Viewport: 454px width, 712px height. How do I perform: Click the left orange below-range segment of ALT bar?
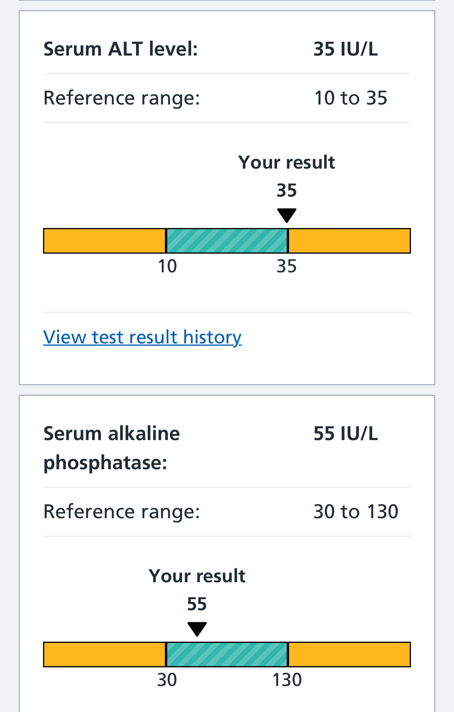[x=104, y=241]
